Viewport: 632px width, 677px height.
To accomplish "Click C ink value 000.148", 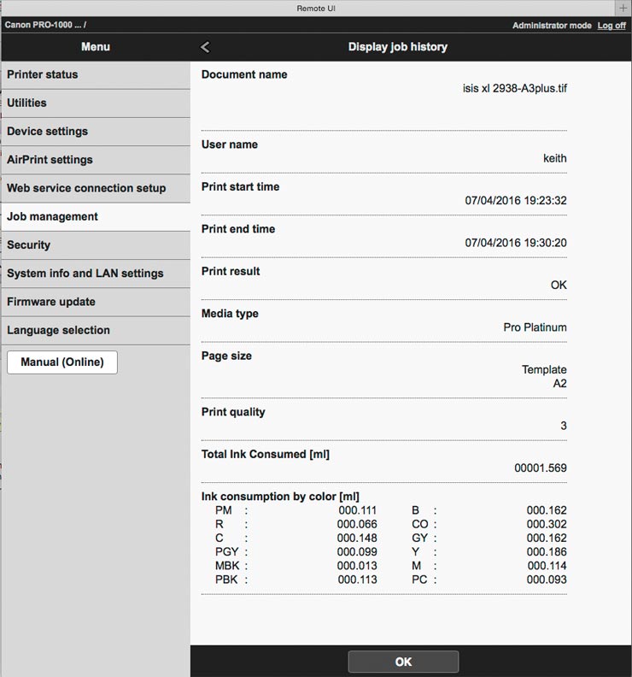I will (357, 539).
